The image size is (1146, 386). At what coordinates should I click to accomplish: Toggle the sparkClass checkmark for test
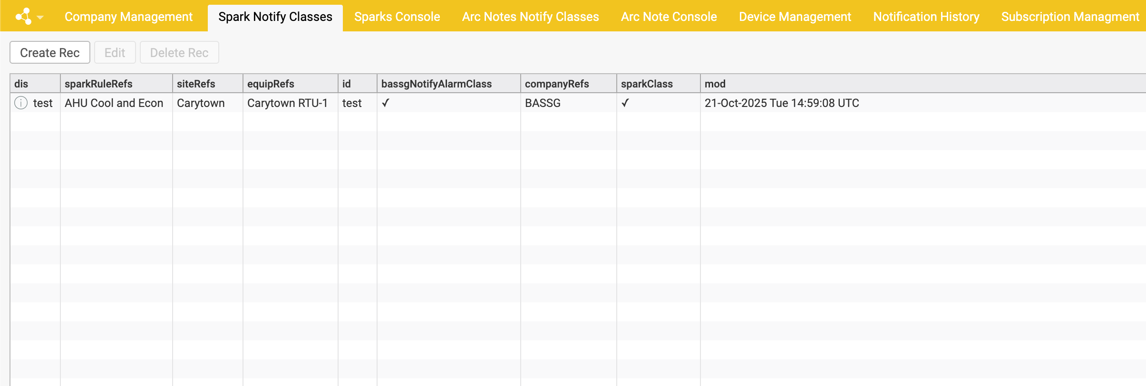625,103
